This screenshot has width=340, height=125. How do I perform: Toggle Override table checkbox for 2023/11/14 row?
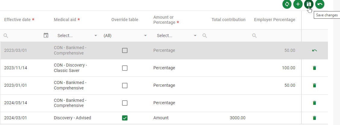click(x=125, y=68)
